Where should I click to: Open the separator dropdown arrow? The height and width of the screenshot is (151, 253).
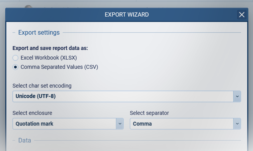click(237, 124)
